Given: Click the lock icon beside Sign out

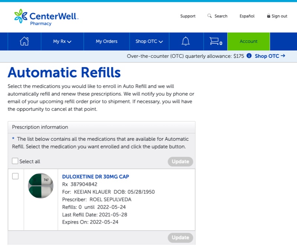Looking at the screenshot, I should click(x=268, y=16).
